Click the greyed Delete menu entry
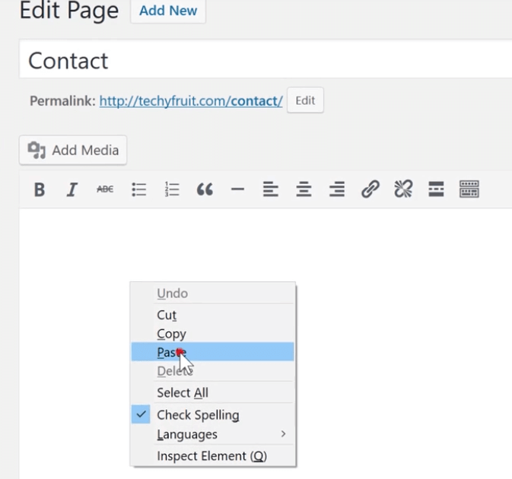Screen dimensions: 512x479 pos(212,371)
